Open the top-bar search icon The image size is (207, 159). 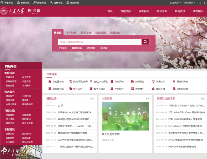point(200,3)
